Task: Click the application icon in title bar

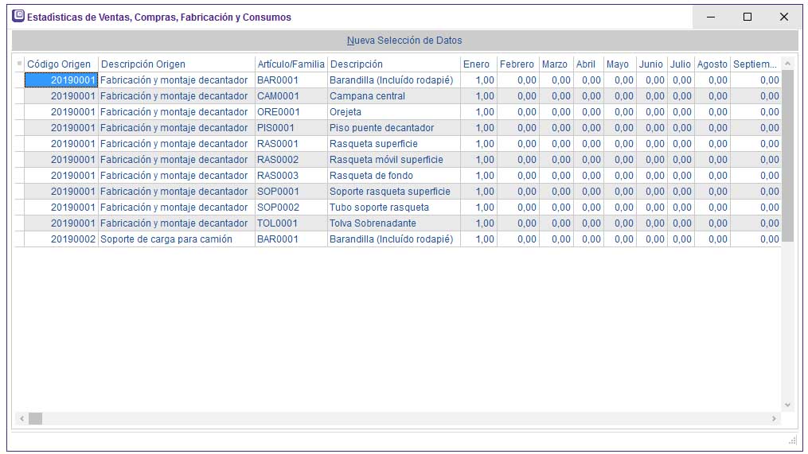Action: [x=18, y=17]
